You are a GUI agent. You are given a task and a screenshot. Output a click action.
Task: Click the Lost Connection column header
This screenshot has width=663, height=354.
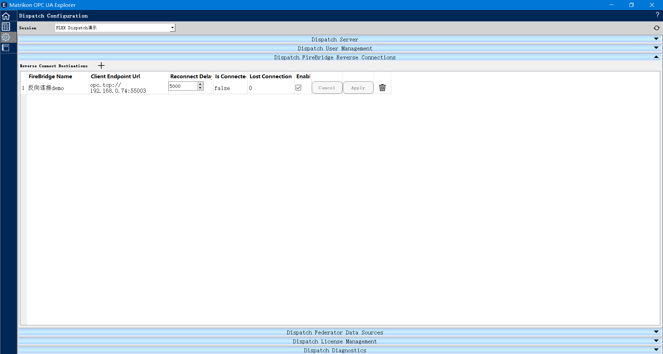click(271, 77)
